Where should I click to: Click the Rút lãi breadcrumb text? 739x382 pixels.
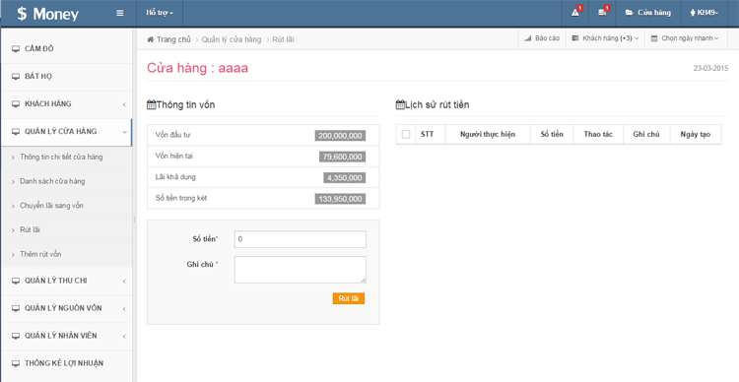283,39
